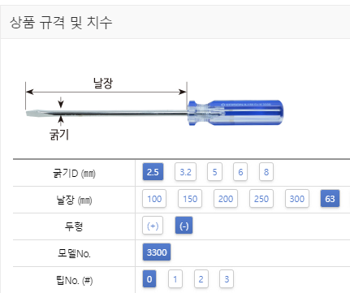The image size is (350, 293).
Task: Select blade length 100
Action: coord(154,199)
